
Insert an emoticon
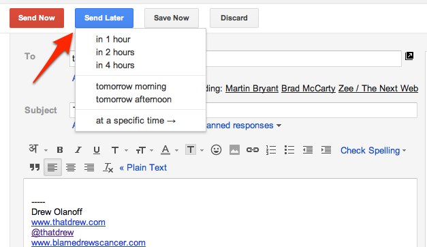coord(216,150)
